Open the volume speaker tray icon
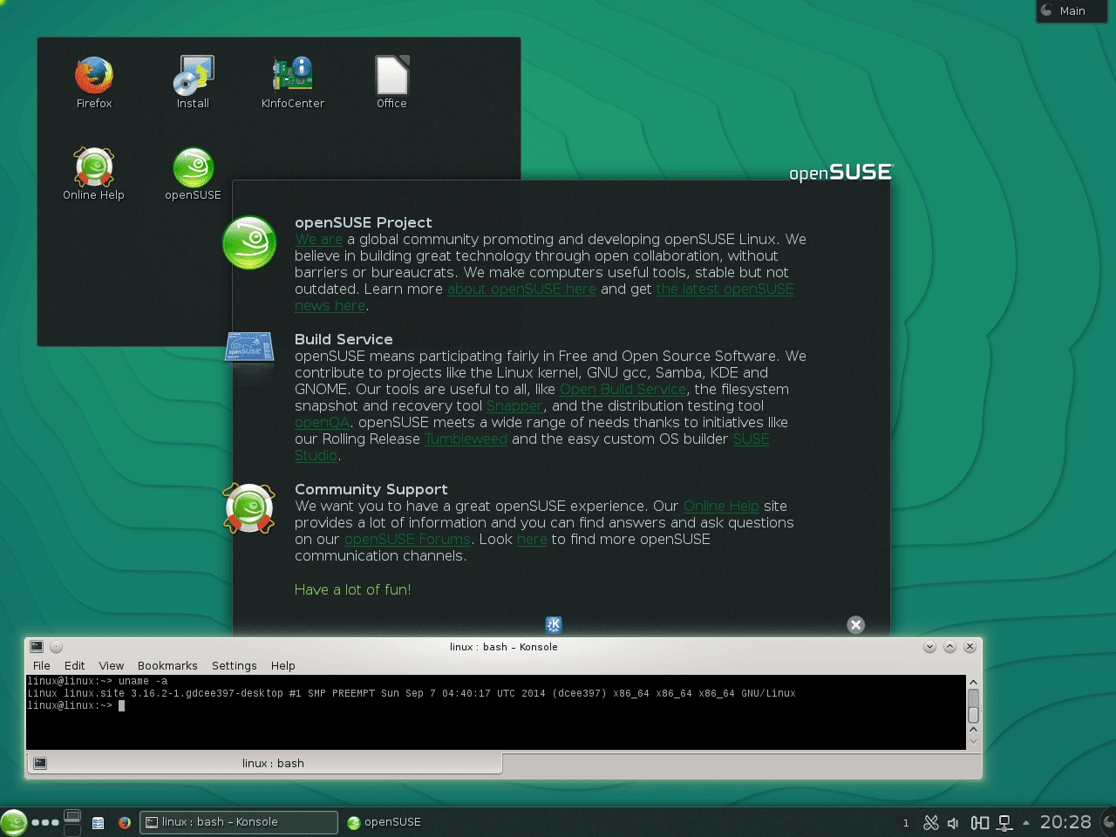This screenshot has height=837, width=1116. [954, 822]
